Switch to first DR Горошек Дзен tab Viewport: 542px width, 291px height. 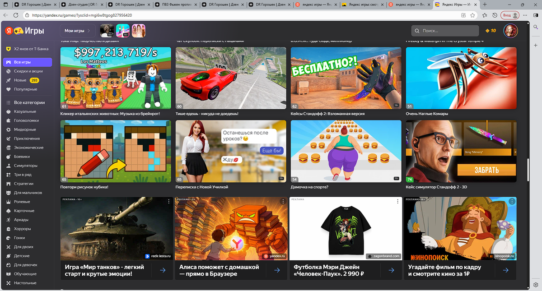coord(35,5)
